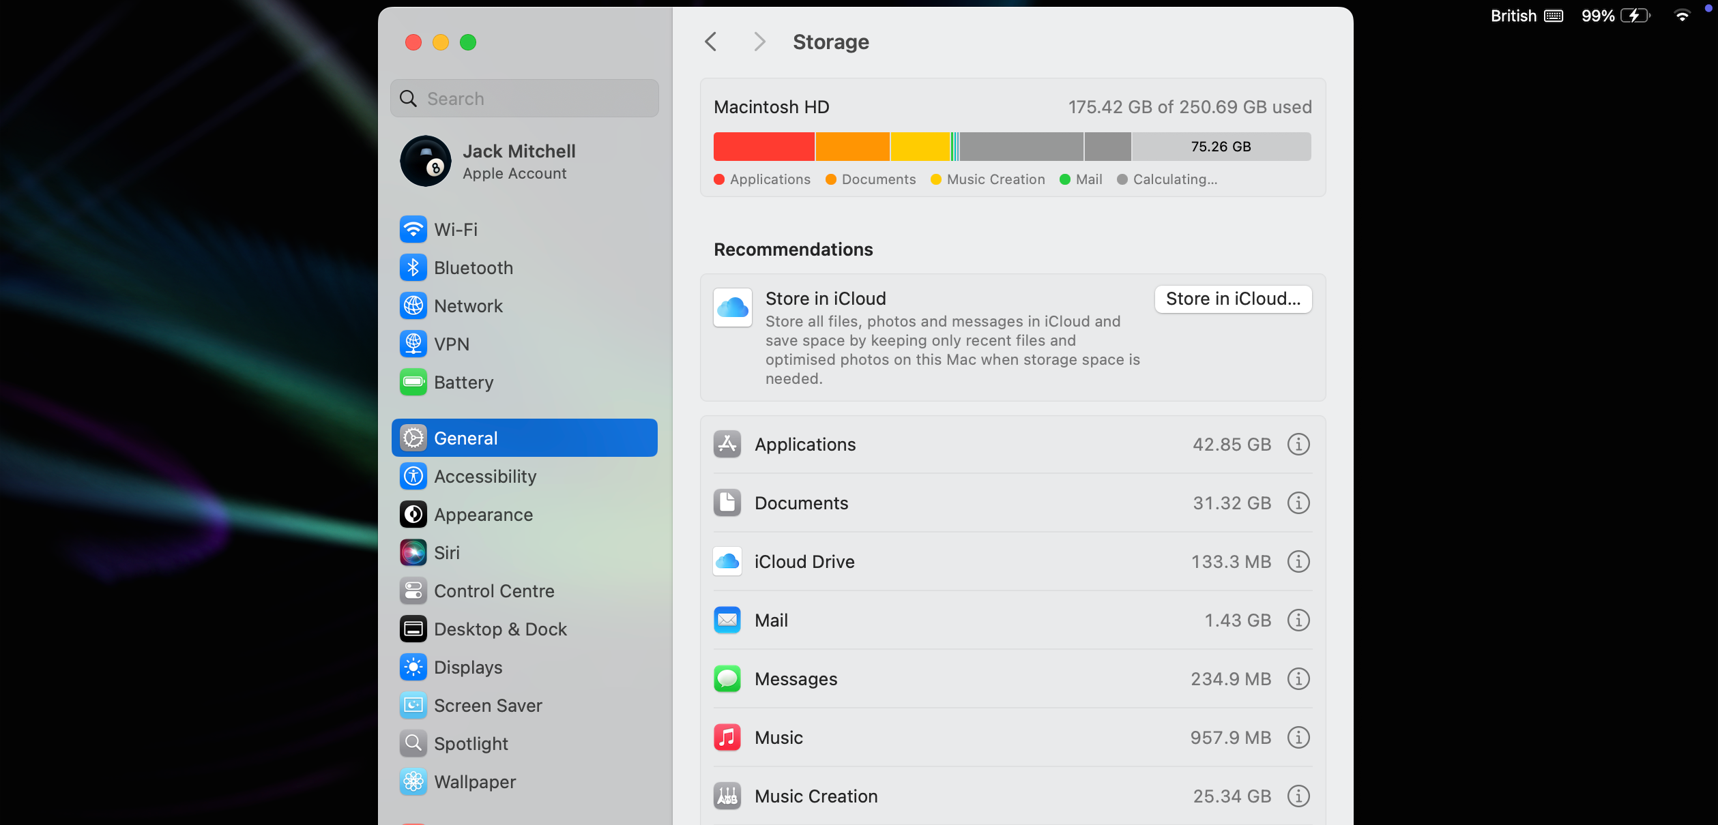Image resolution: width=1718 pixels, height=825 pixels.
Task: Click the Applications legend label
Action: [x=770, y=179]
